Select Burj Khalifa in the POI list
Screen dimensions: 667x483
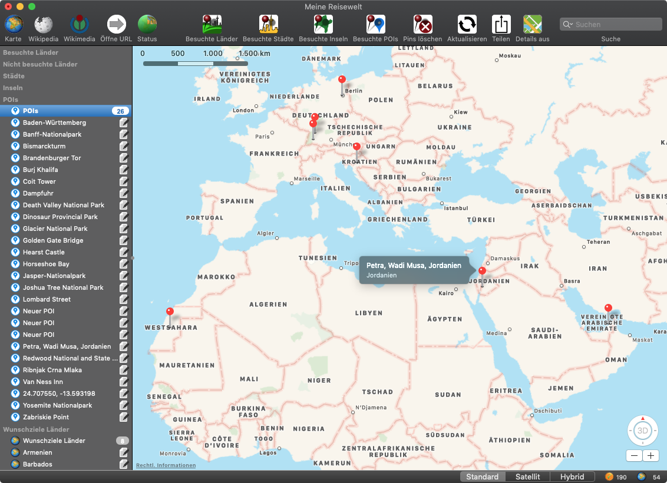pyautogui.click(x=40, y=170)
